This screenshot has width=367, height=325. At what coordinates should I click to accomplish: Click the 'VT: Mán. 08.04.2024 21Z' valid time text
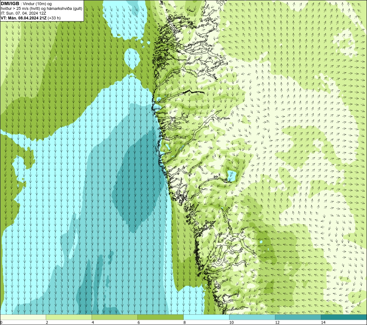click(x=23, y=18)
